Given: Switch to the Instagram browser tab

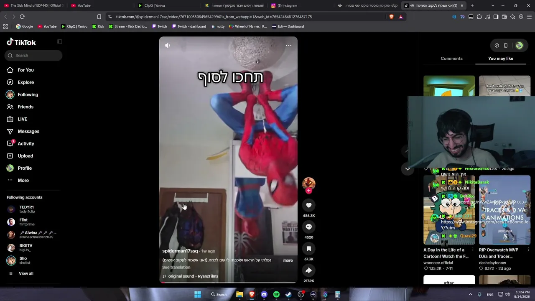Looking at the screenshot, I should (301, 5).
